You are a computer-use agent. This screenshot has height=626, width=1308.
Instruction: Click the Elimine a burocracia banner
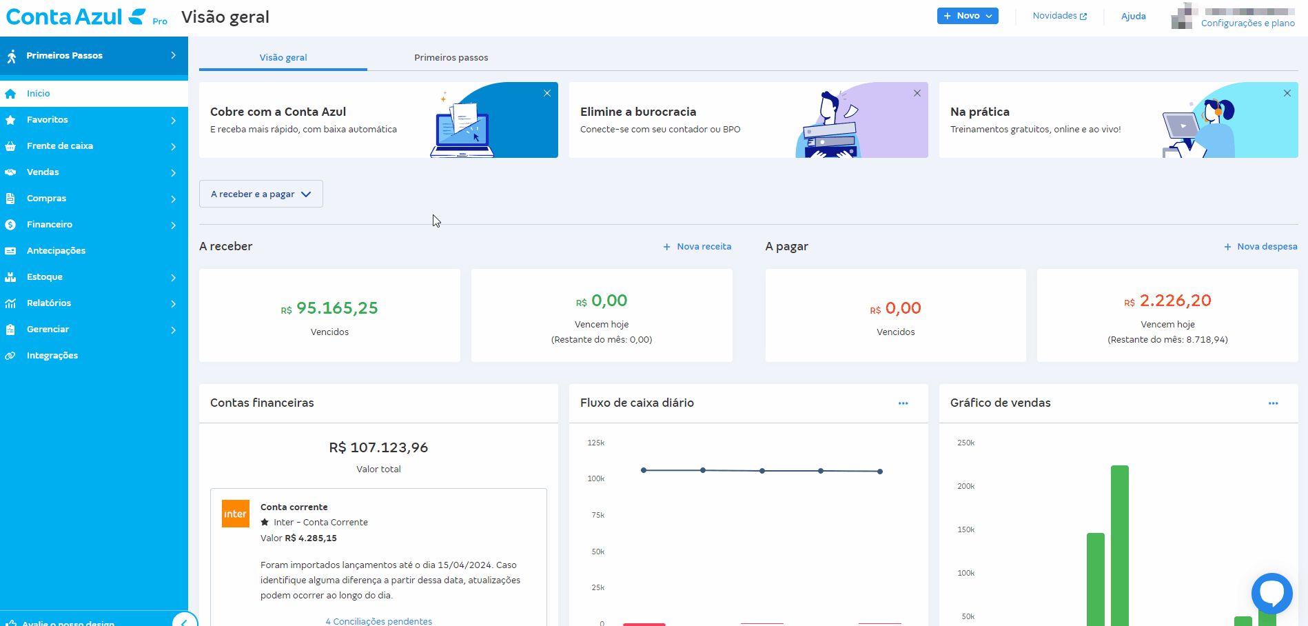coord(748,120)
